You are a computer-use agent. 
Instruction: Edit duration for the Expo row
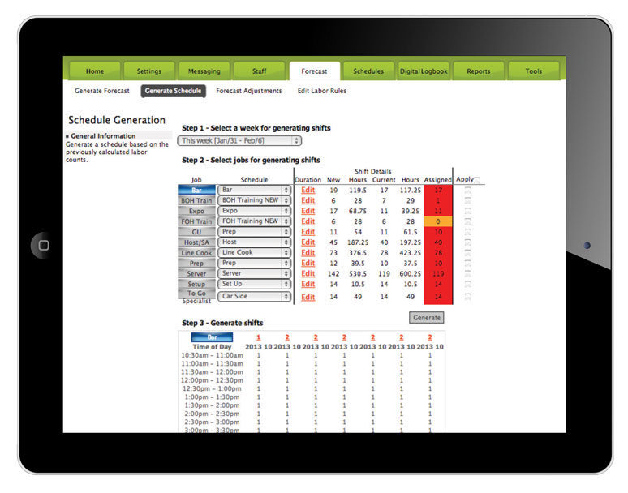pyautogui.click(x=308, y=211)
